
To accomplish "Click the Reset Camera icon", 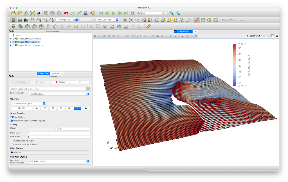I will [125, 20].
